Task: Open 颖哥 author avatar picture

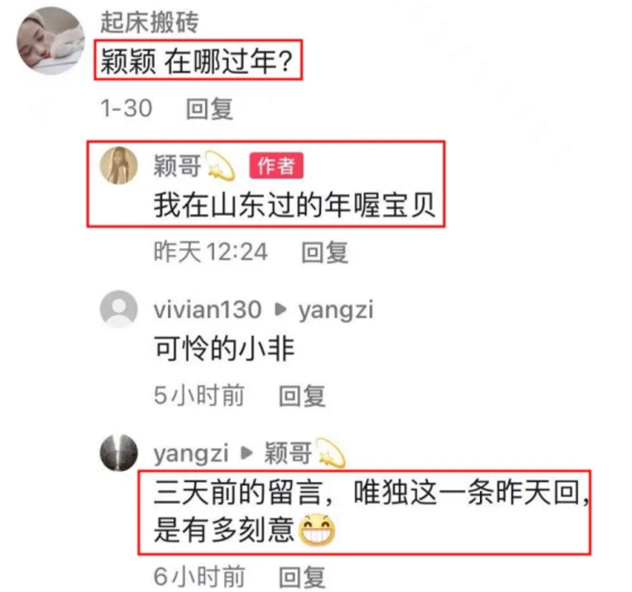Action: click(x=119, y=166)
